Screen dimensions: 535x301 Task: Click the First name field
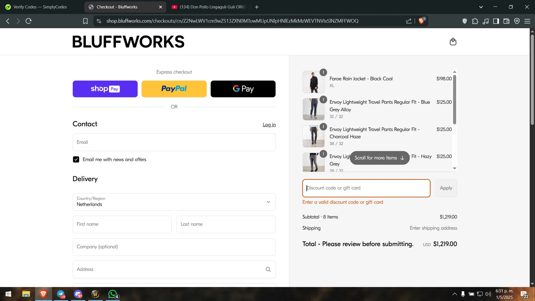pos(122,224)
